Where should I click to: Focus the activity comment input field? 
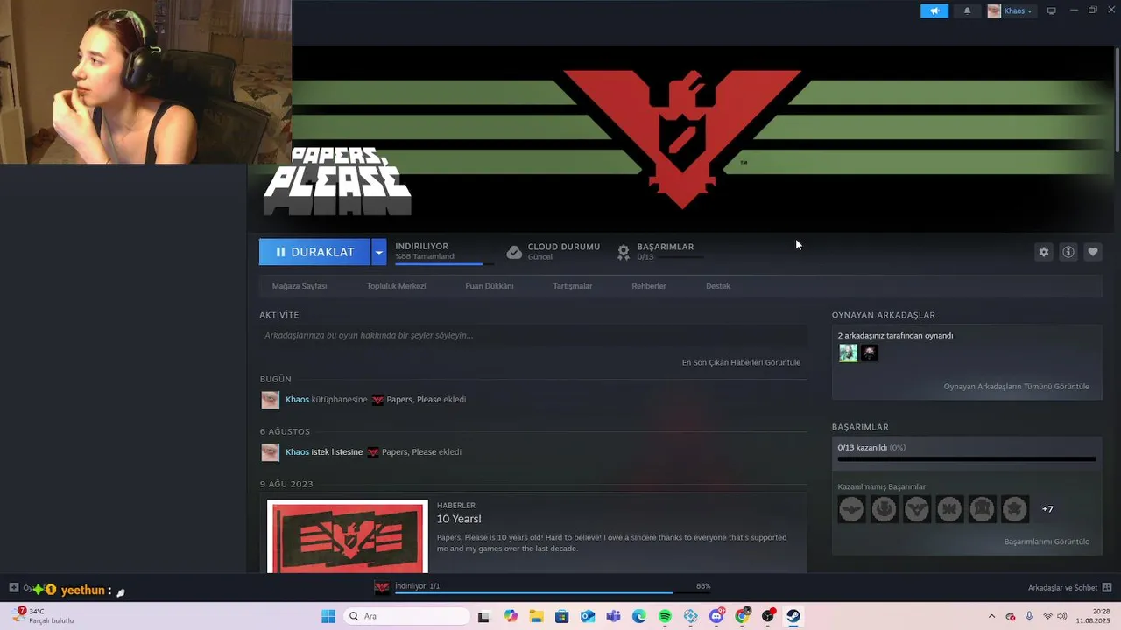click(533, 335)
